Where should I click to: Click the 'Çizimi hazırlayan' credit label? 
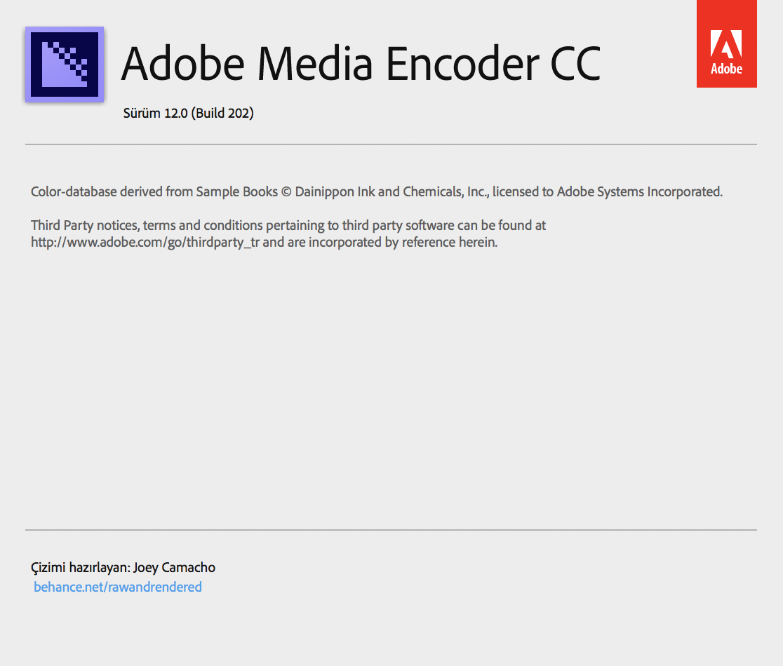[x=81, y=568]
